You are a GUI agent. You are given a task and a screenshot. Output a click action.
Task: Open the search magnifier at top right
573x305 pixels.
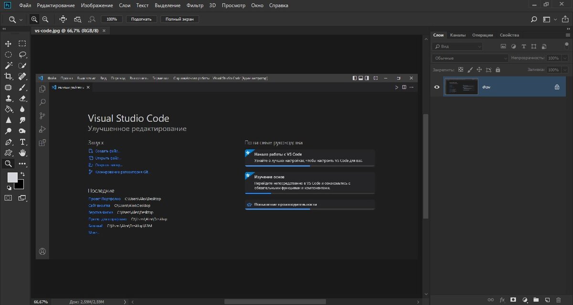(x=534, y=20)
